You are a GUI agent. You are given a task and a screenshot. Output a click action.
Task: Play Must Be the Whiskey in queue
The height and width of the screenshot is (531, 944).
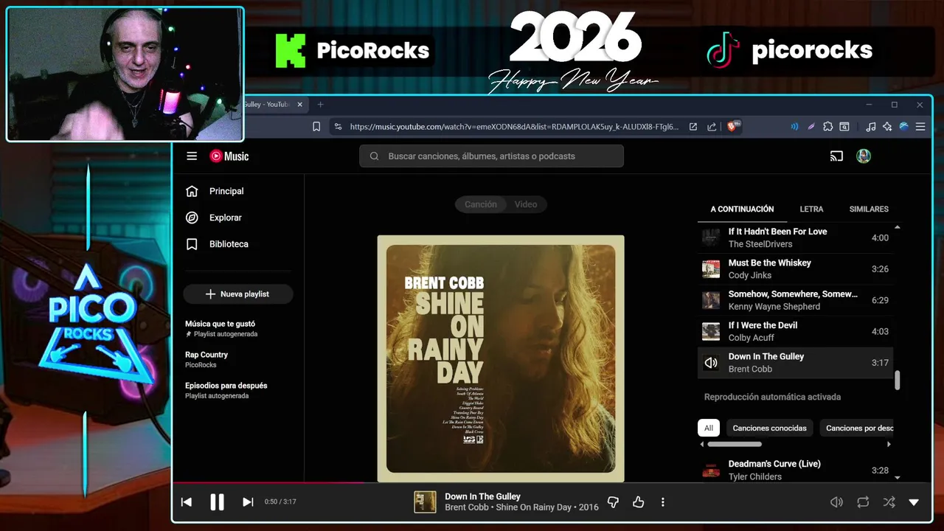click(795, 269)
